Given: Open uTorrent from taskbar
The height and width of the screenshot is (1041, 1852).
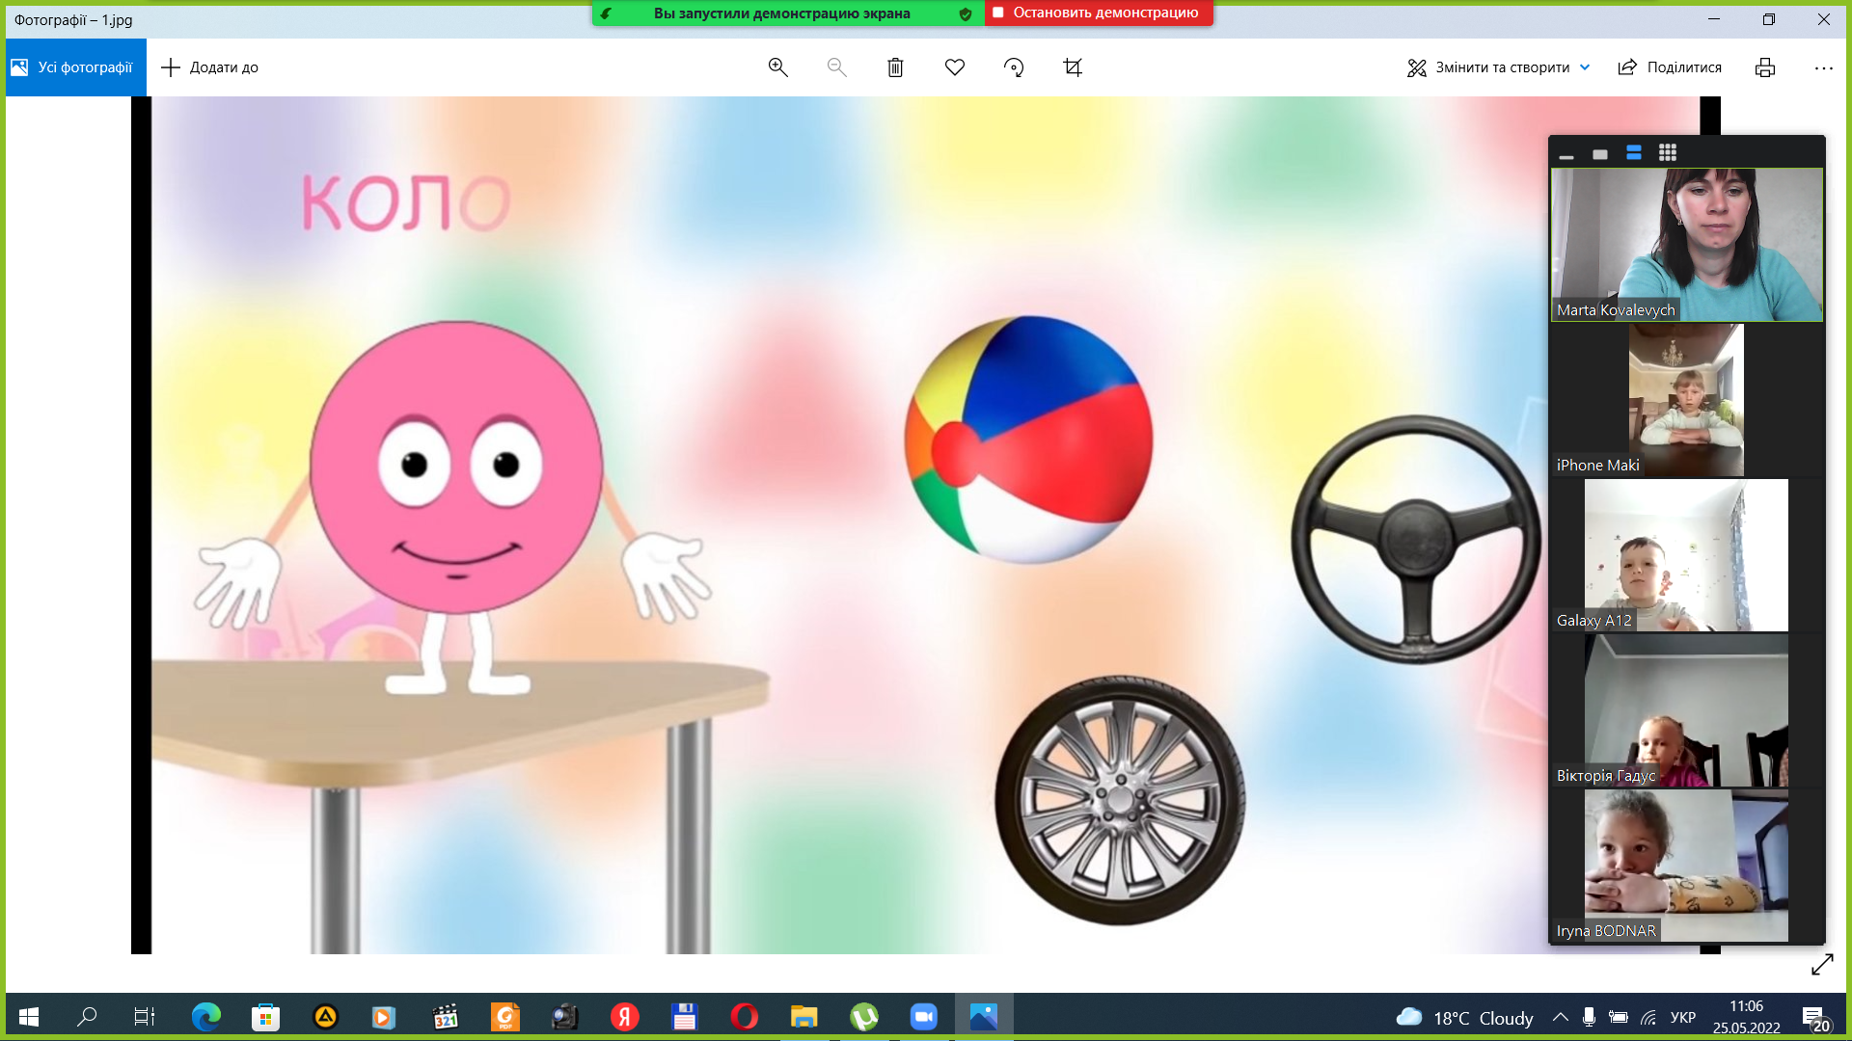Looking at the screenshot, I should (864, 1017).
